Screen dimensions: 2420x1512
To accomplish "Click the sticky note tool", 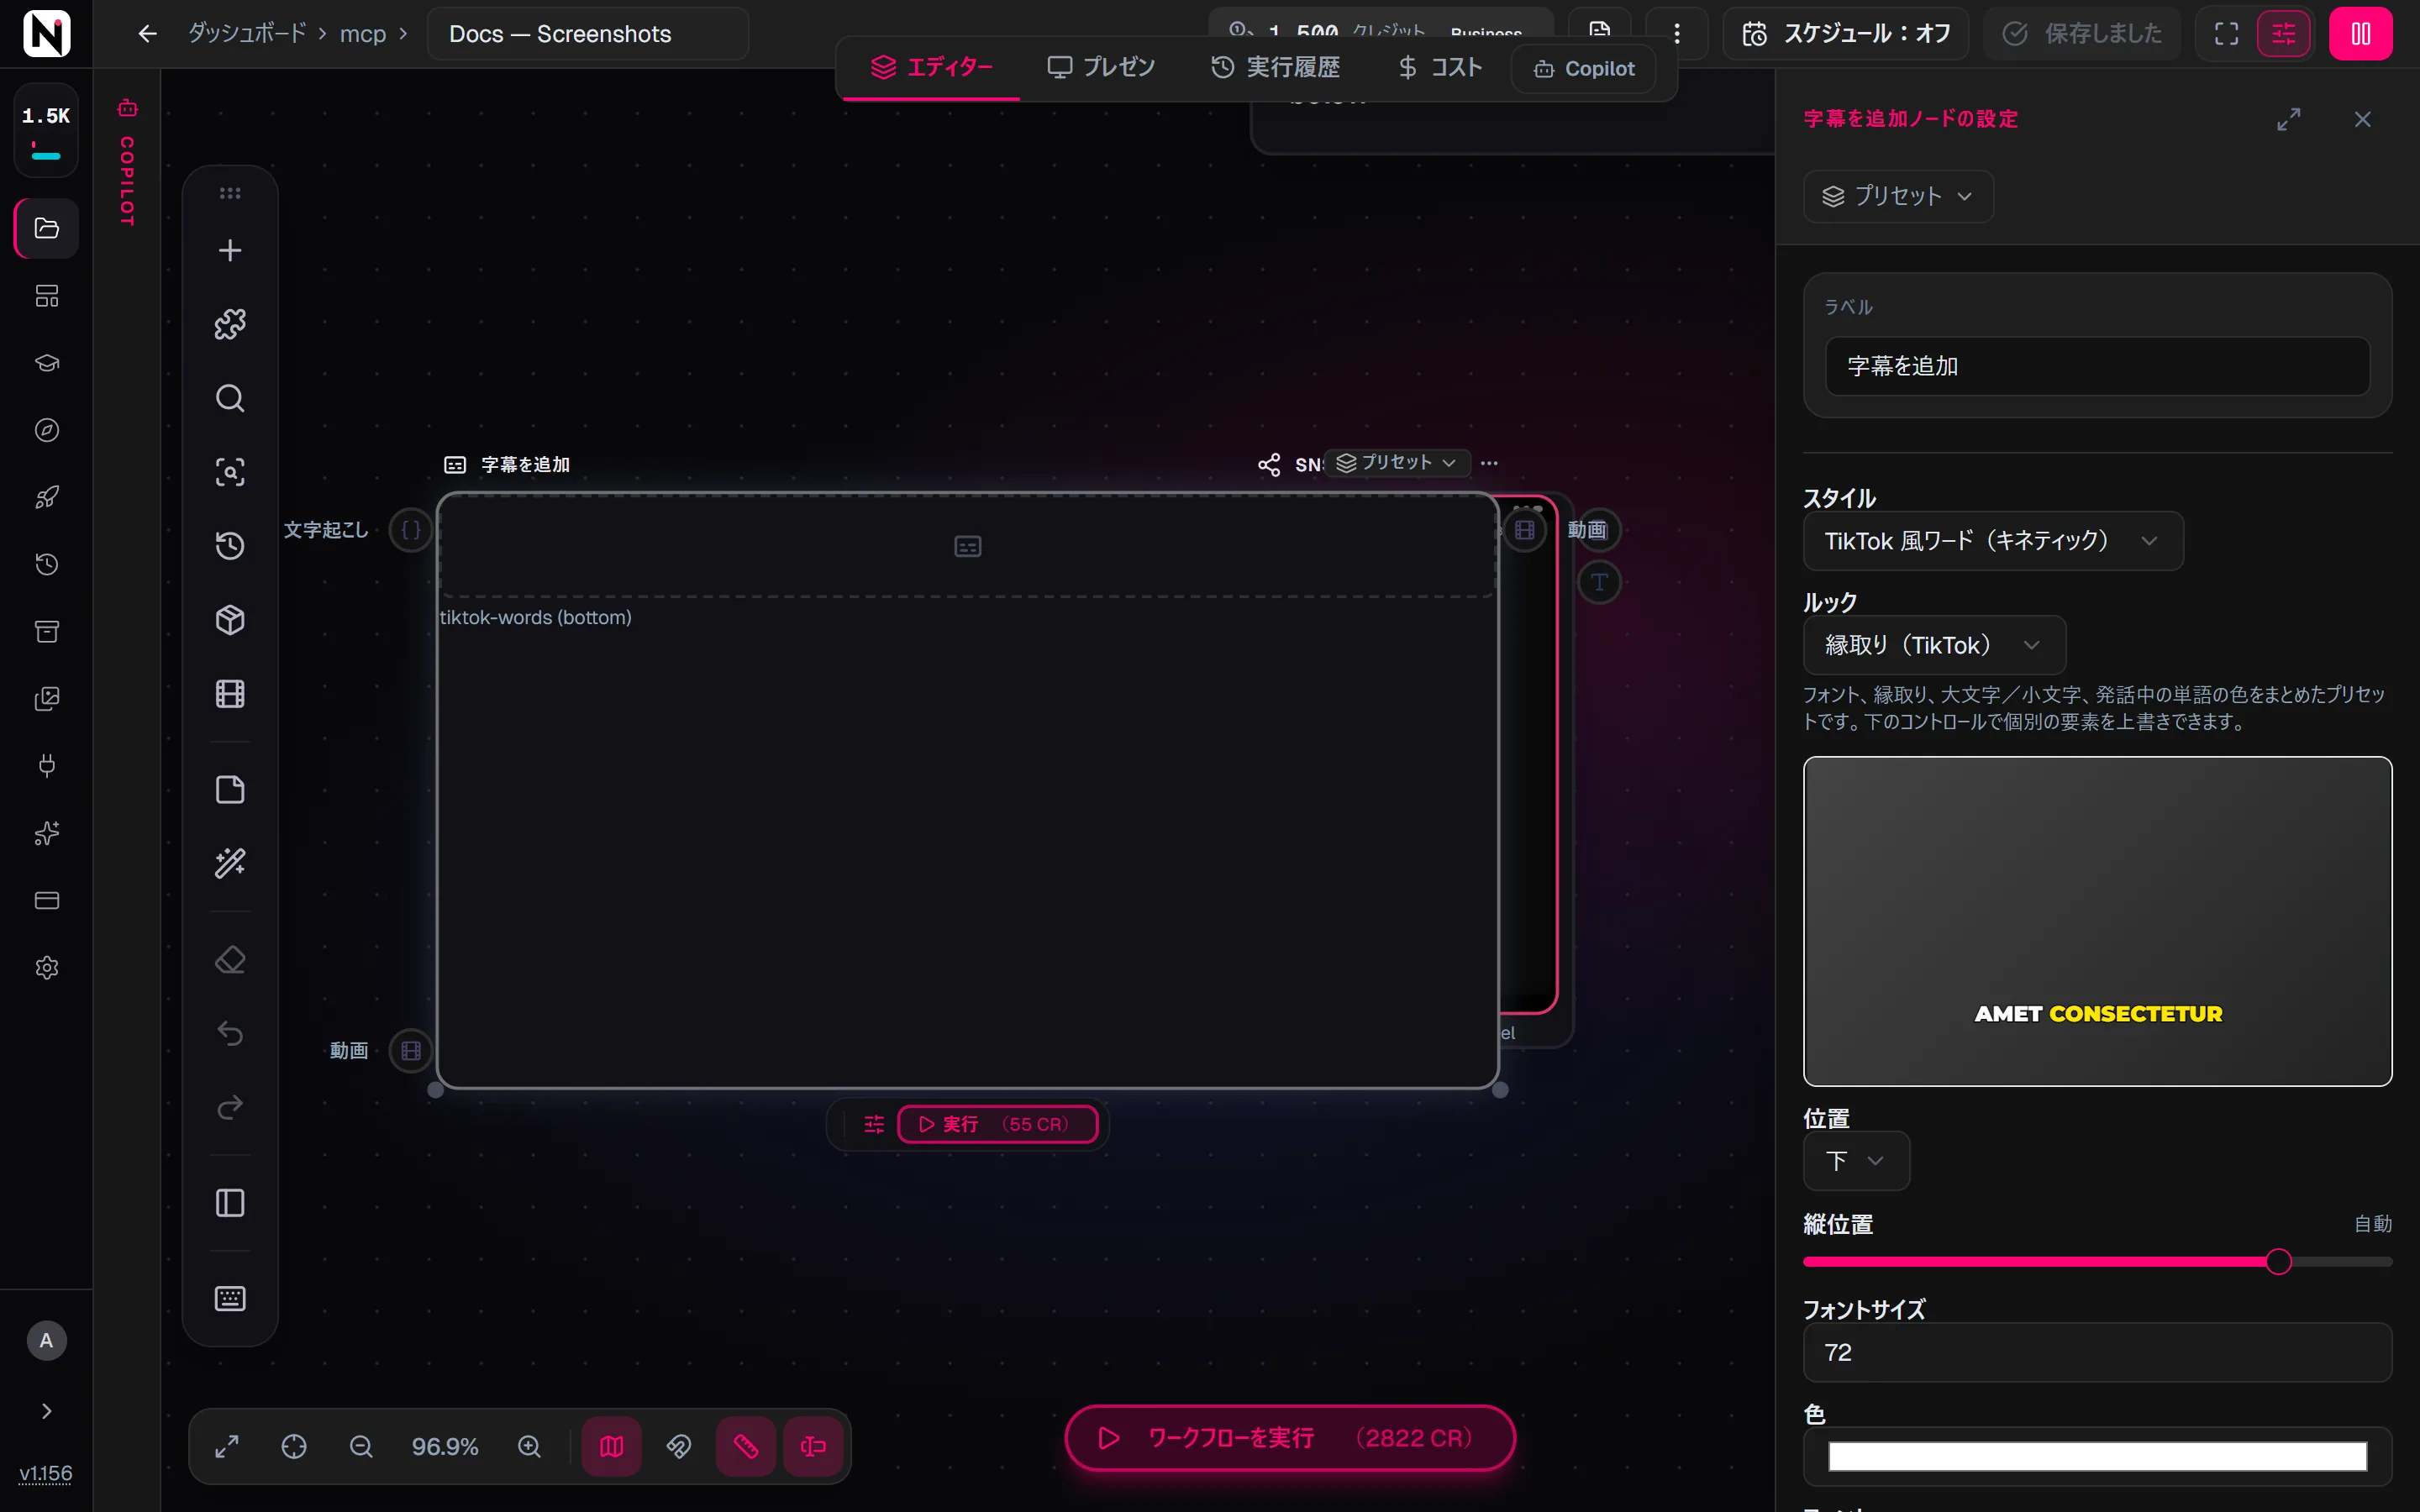I will coord(230,790).
